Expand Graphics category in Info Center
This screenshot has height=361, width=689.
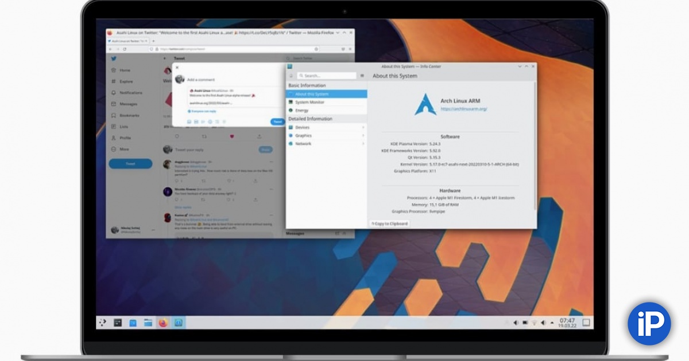[327, 135]
